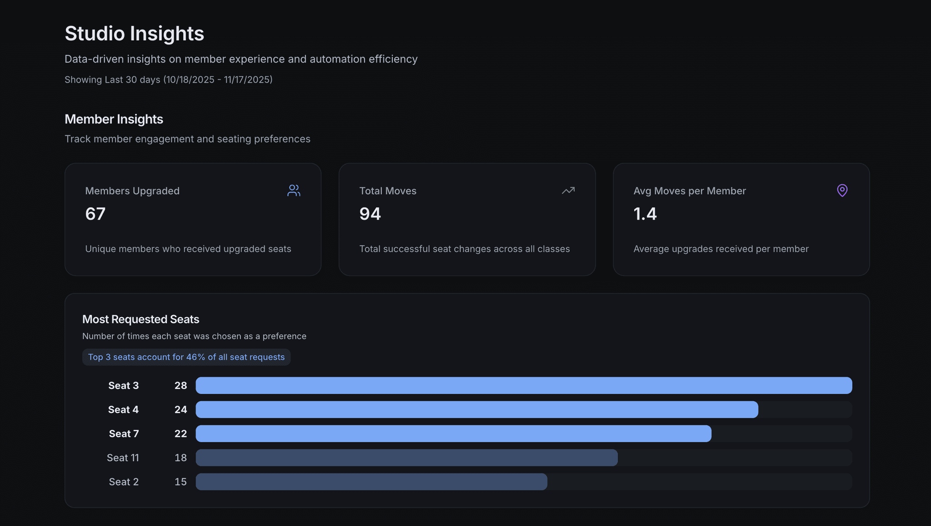The width and height of the screenshot is (931, 526).
Task: Click the Studio Insights page title
Action: 134,34
